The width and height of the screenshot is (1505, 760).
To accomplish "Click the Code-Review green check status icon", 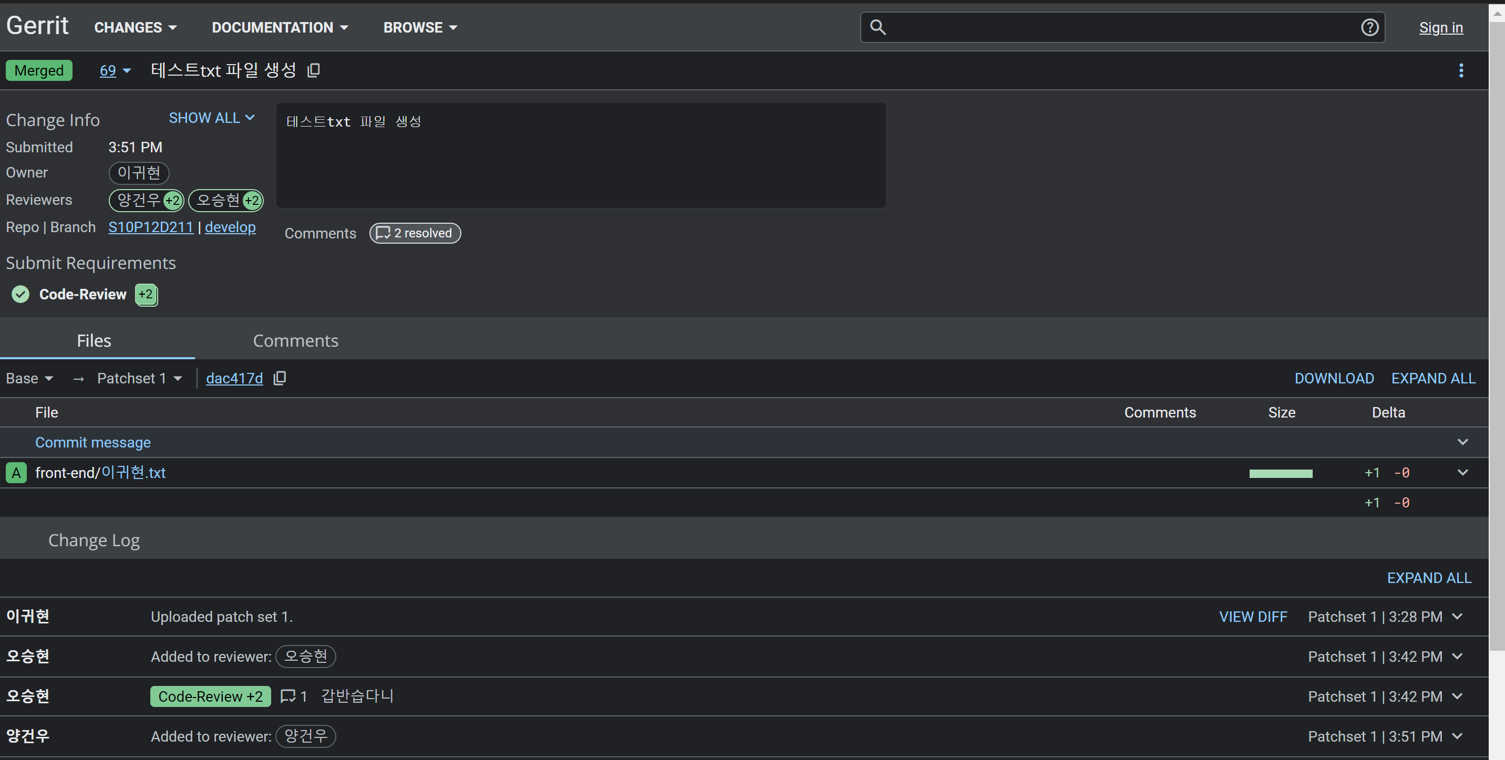I will click(20, 294).
